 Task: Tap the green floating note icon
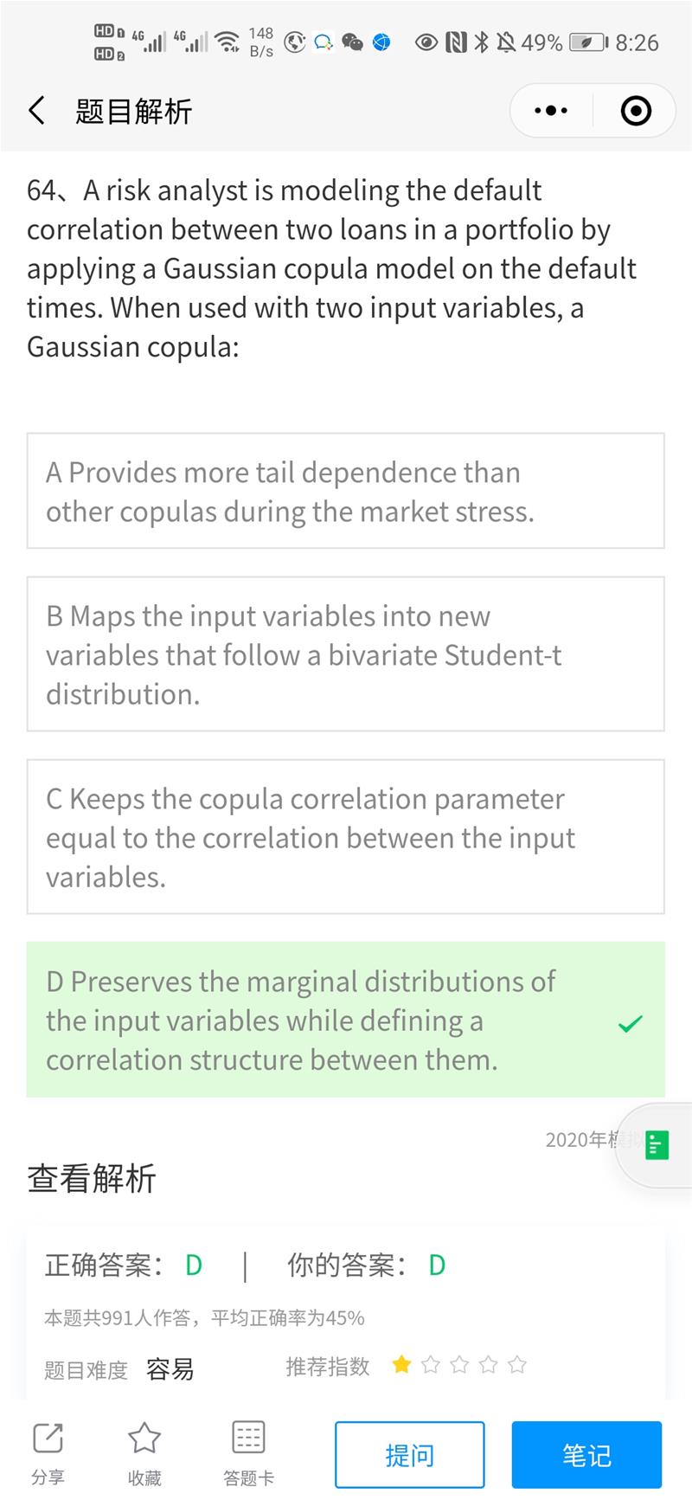coord(657,1145)
